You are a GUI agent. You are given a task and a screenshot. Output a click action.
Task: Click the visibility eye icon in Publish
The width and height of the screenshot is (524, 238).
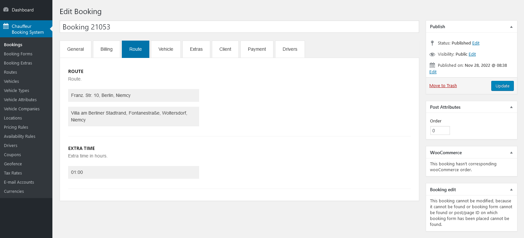pos(432,54)
